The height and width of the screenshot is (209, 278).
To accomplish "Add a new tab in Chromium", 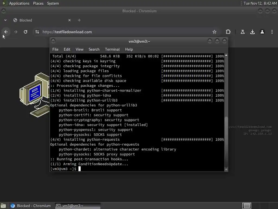I will (79, 20).
